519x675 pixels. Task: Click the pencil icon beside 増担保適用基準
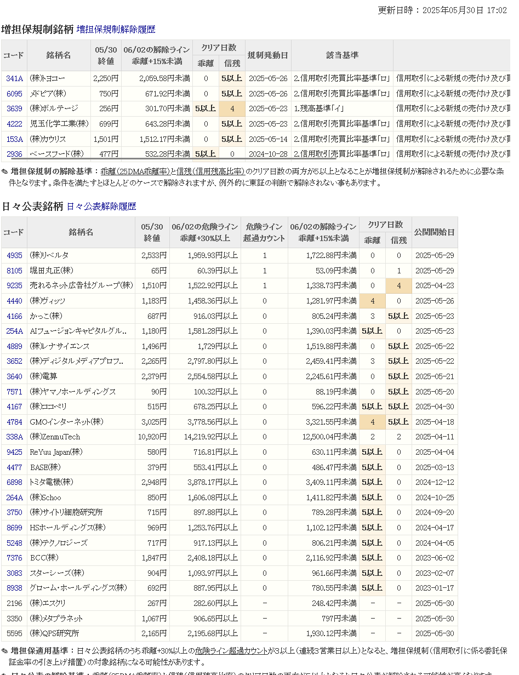click(x=5, y=651)
